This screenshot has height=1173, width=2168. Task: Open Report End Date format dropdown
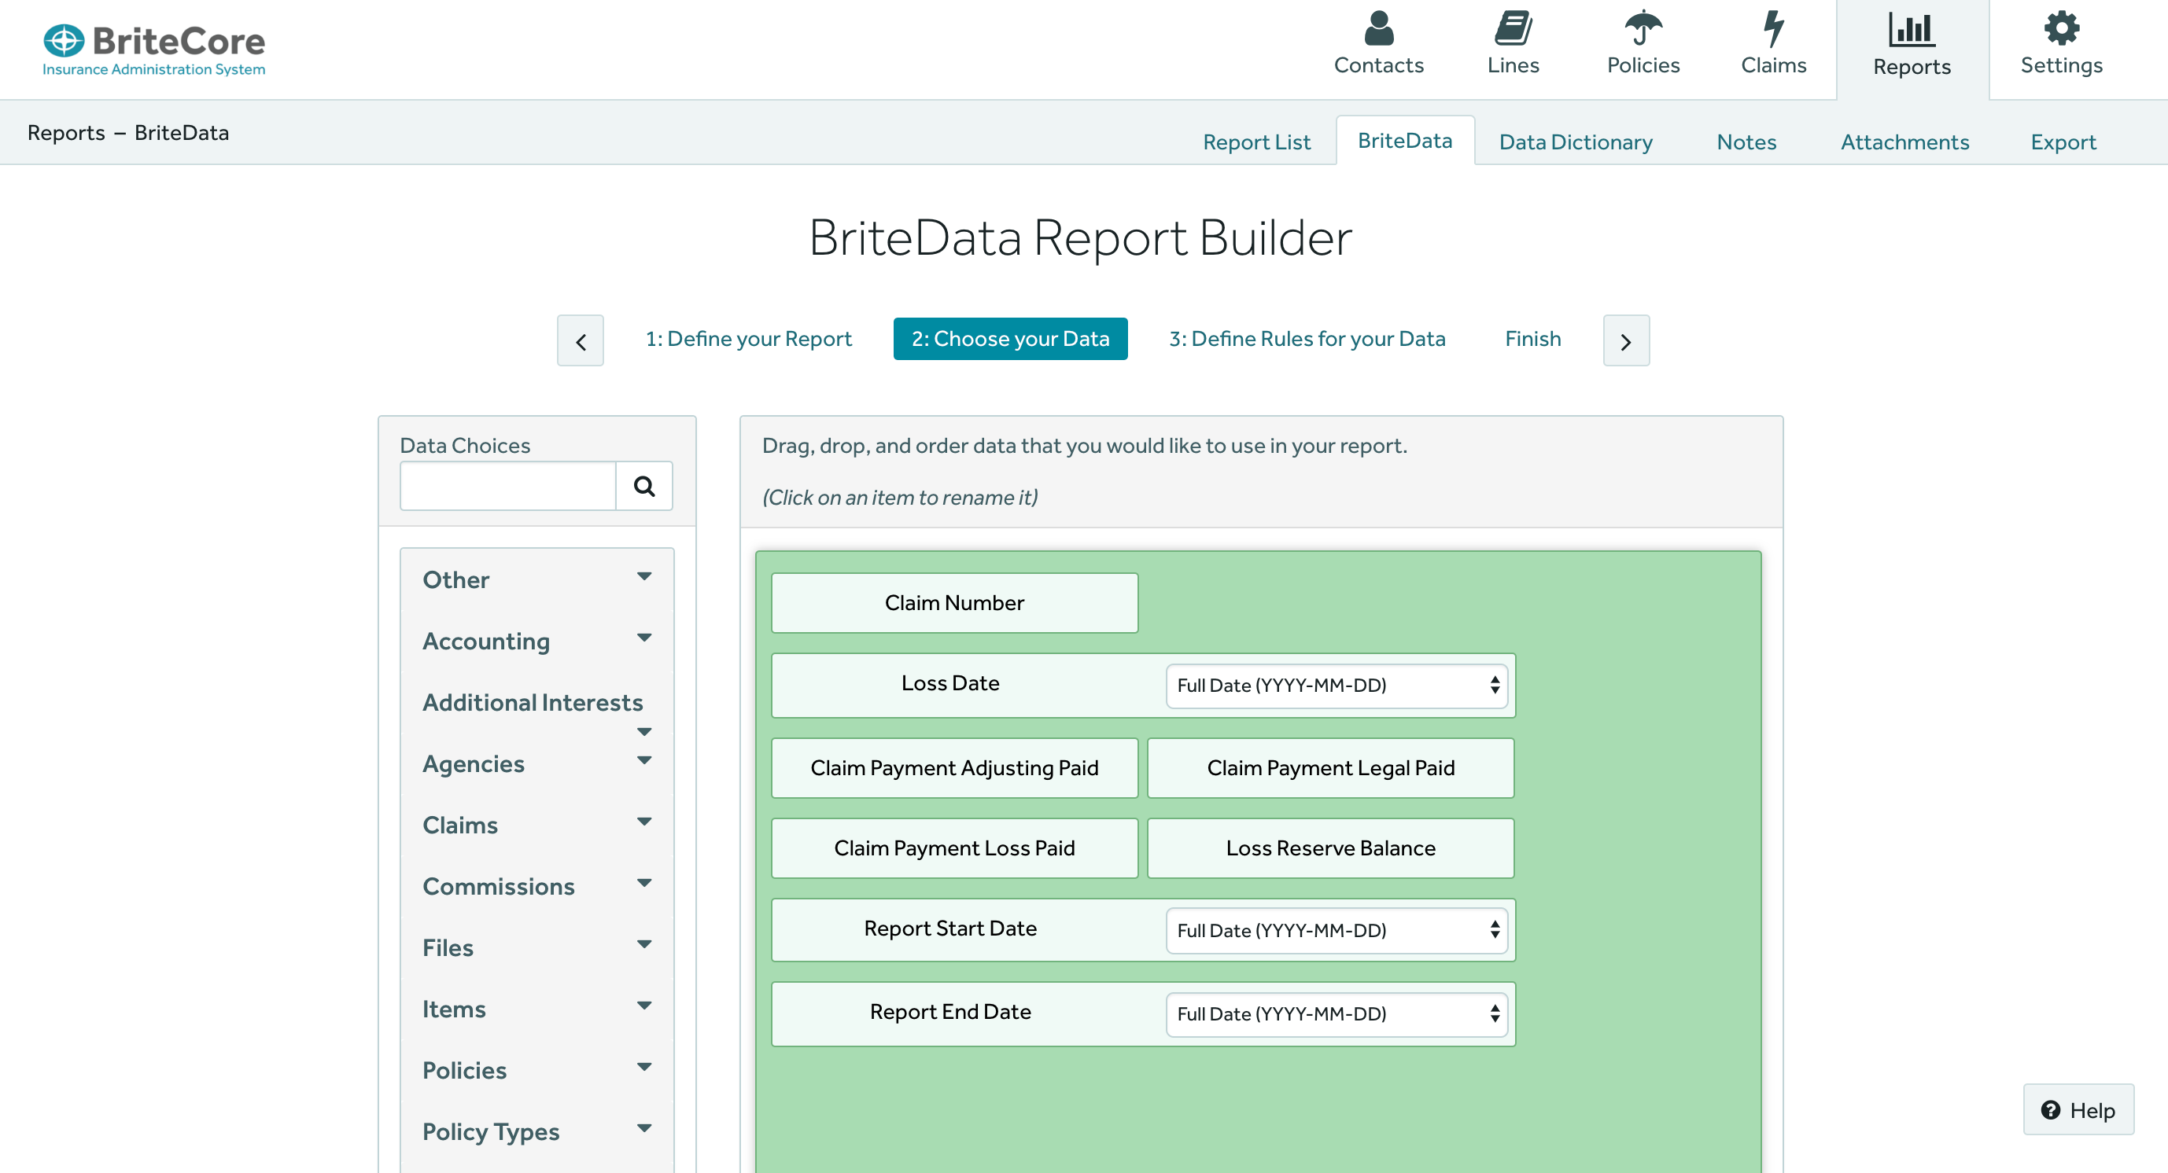tap(1336, 1014)
